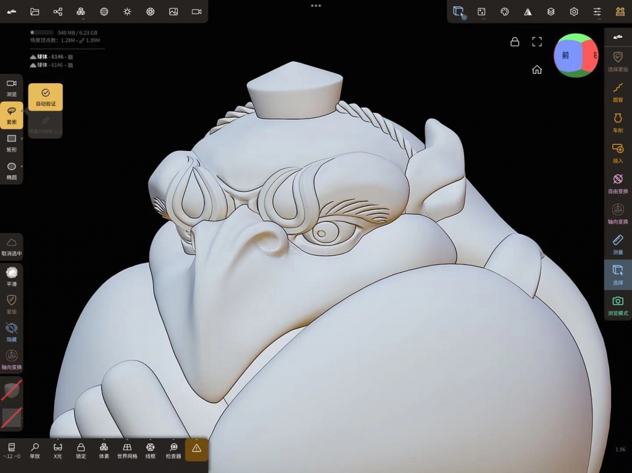The width and height of the screenshot is (632, 473).
Task: Select the 测量 measure tool
Action: coord(618,245)
